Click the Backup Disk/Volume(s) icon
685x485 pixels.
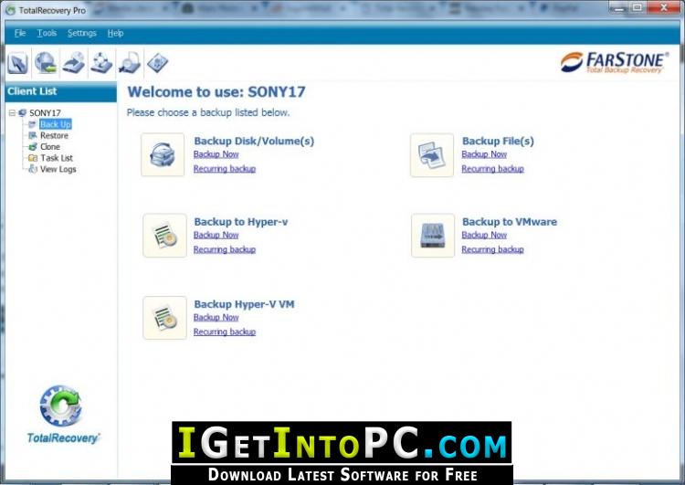163,154
